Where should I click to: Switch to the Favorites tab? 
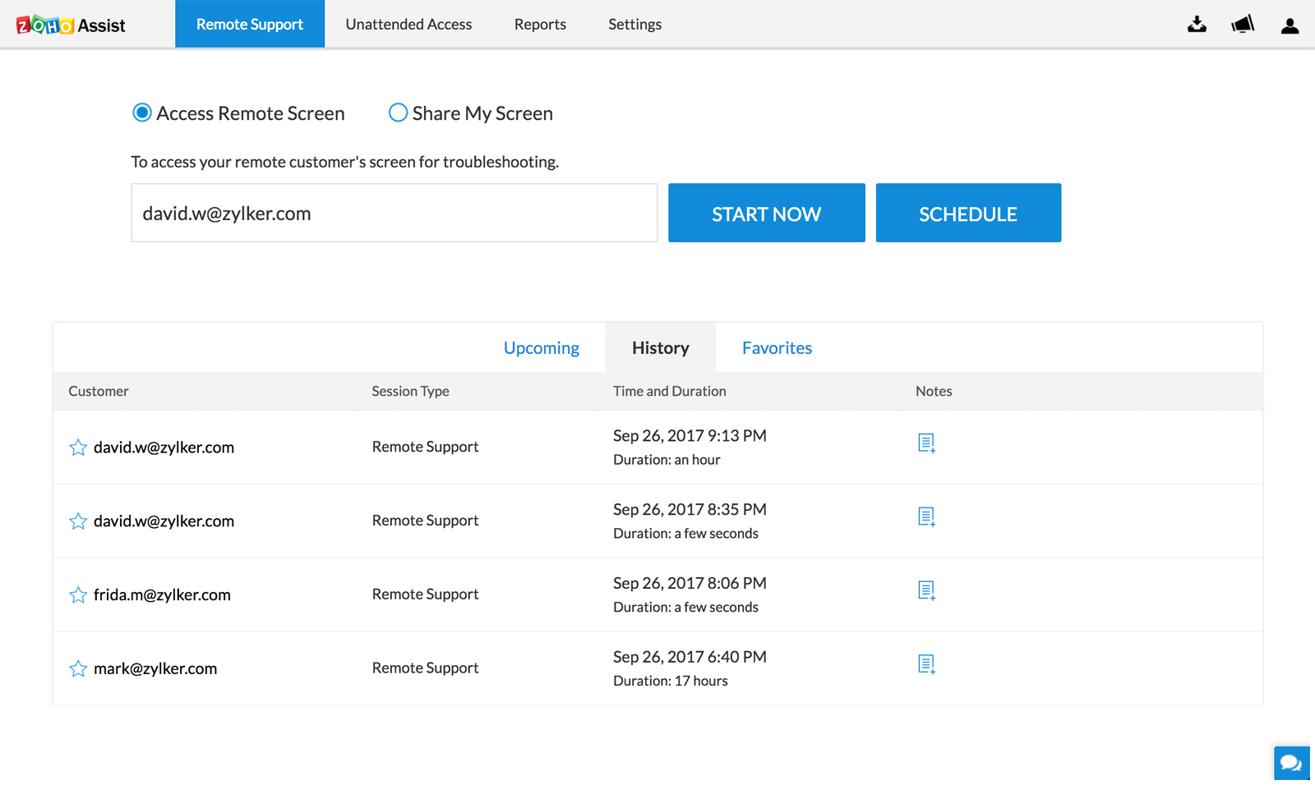[x=777, y=348]
